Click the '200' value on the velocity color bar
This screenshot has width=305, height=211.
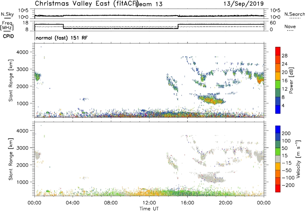tap(286, 133)
